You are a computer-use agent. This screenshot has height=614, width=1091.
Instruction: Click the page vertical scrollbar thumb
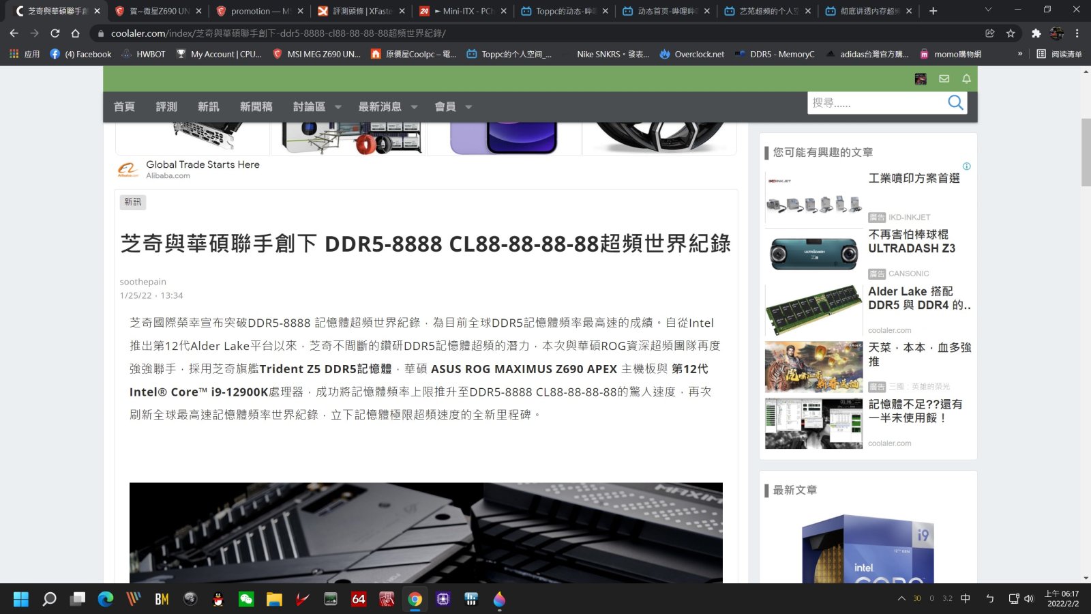coord(1085,152)
